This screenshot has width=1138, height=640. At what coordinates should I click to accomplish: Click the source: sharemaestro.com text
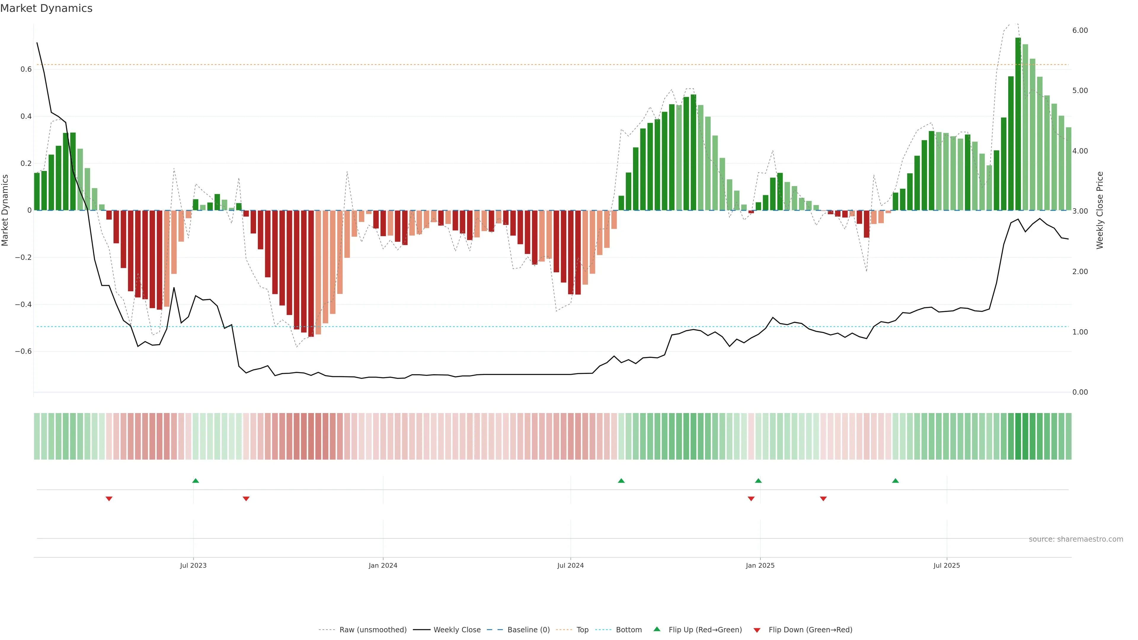1076,539
